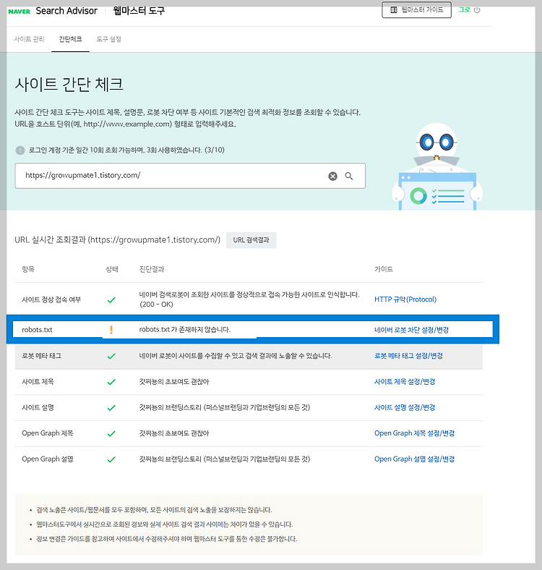Open Open Graph 제목 설정/변경 link
542x570 pixels.
pyautogui.click(x=415, y=433)
